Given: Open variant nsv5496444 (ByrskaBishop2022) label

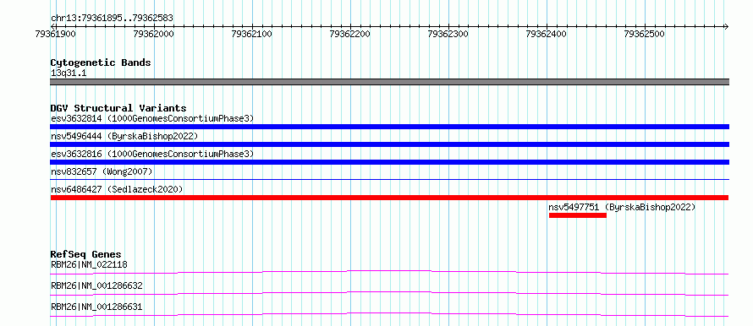Looking at the screenshot, I should tap(124, 136).
